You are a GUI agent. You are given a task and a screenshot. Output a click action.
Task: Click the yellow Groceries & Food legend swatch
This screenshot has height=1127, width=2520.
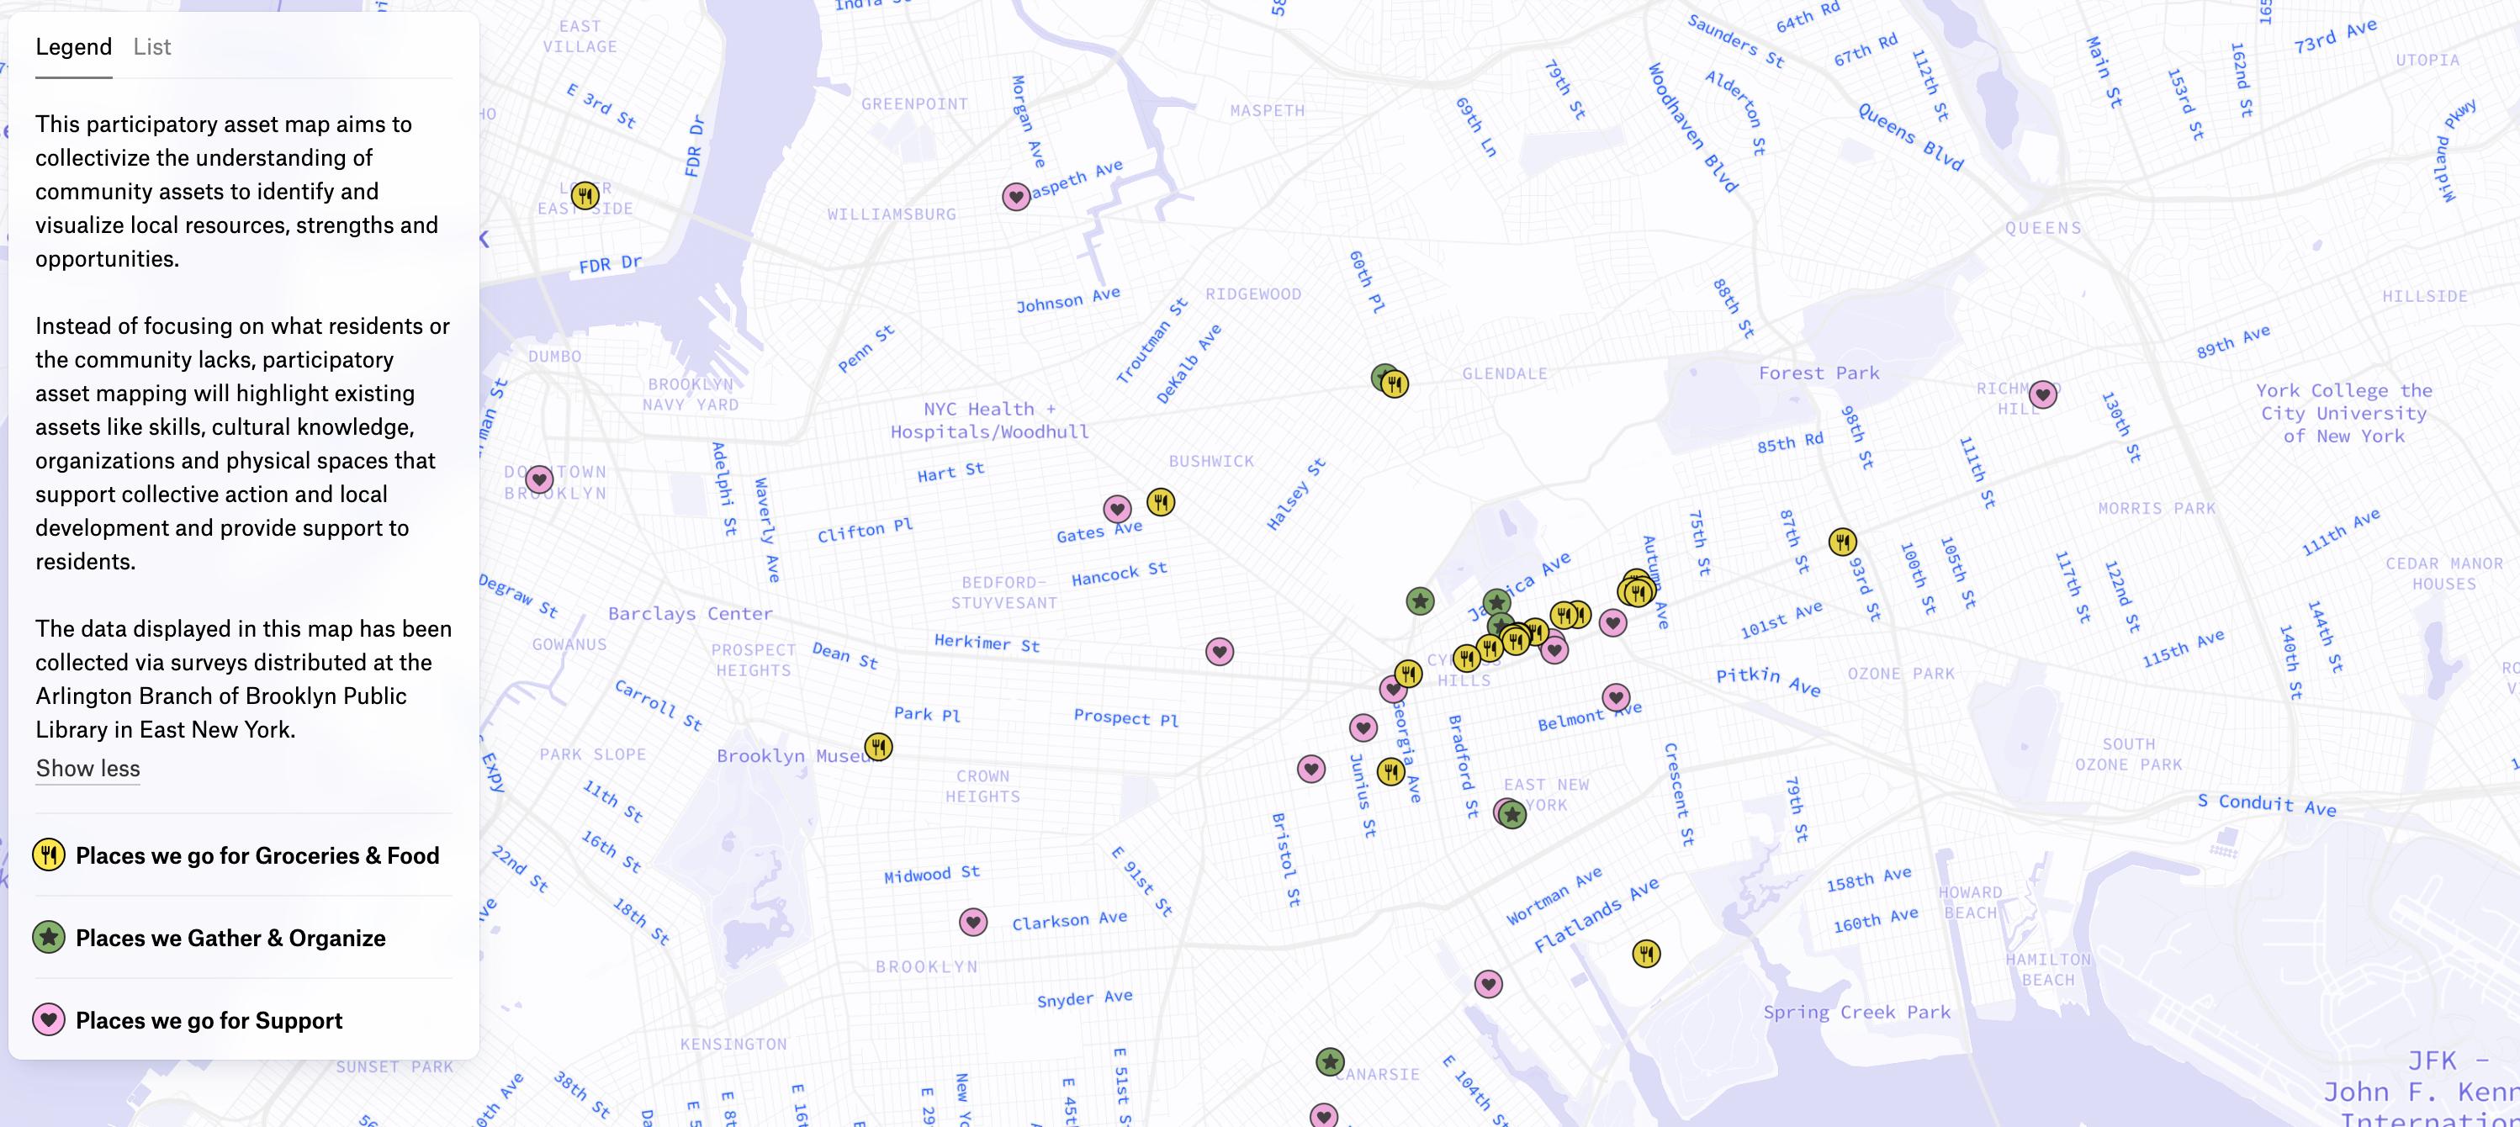49,855
